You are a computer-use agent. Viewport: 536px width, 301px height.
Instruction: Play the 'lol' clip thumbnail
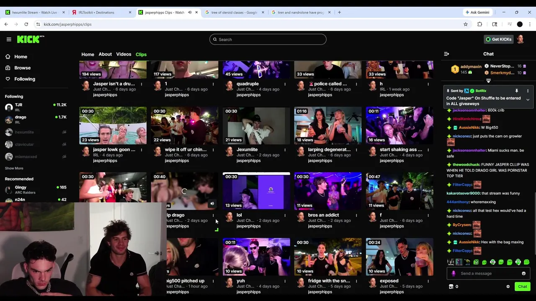(256, 191)
